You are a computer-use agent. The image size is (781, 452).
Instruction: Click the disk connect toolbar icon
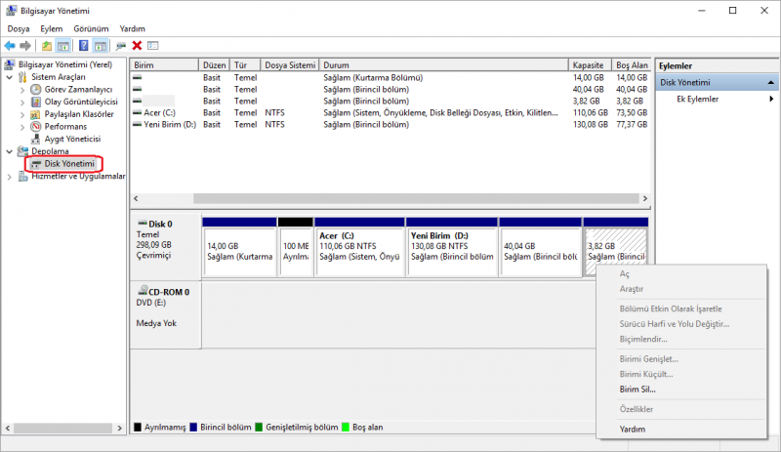pos(120,46)
